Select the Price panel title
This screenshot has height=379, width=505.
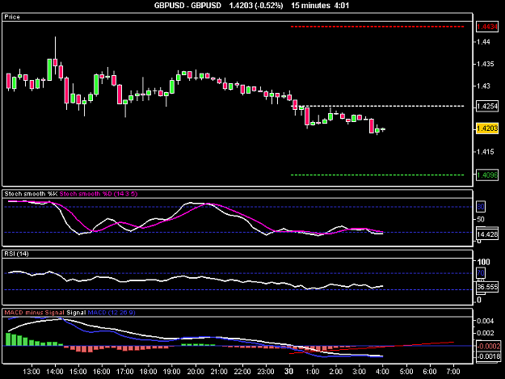tap(12, 17)
